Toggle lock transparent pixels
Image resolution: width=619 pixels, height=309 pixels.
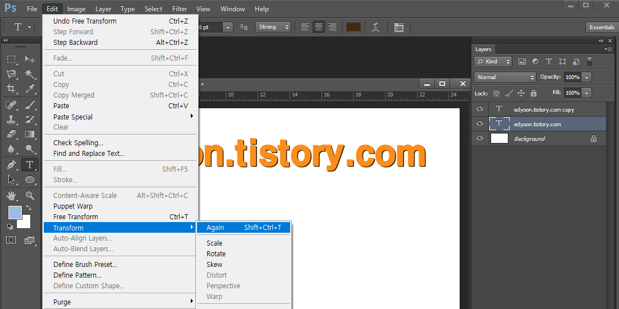(497, 93)
